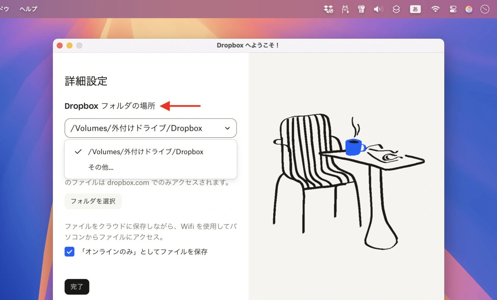497x300 pixels.
Task: Choose その他... from the dropdown list
Action: click(101, 167)
